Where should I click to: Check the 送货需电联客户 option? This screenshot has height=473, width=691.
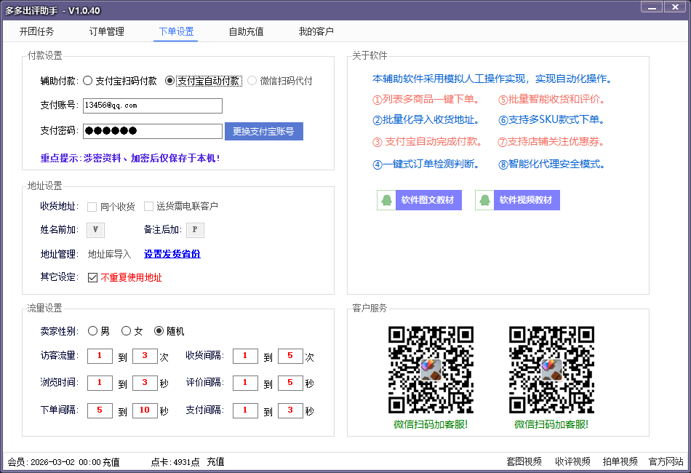click(148, 207)
